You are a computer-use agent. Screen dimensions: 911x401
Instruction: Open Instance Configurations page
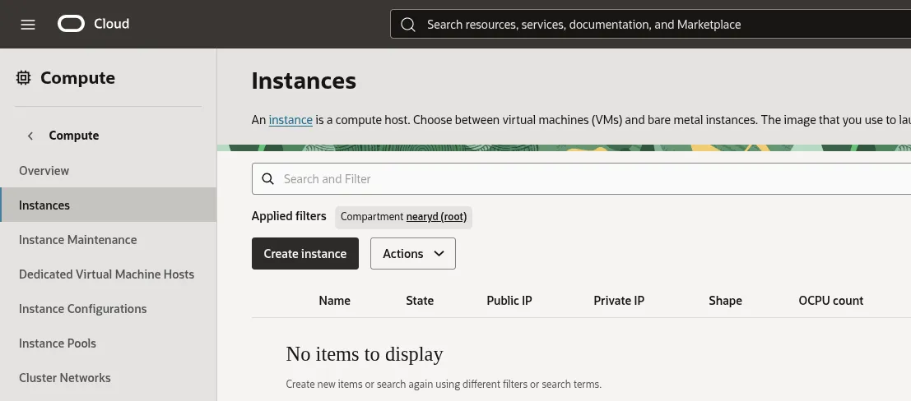82,309
